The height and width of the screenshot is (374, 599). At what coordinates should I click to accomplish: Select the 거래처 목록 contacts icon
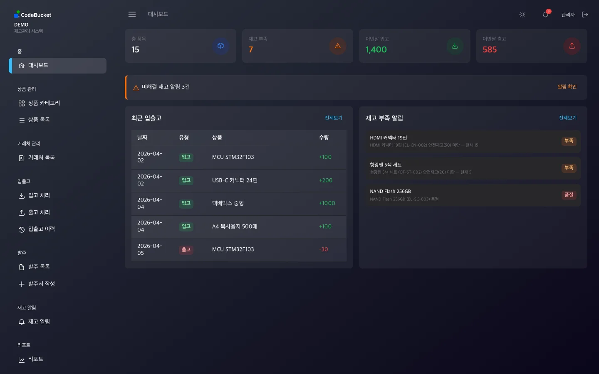point(22,158)
